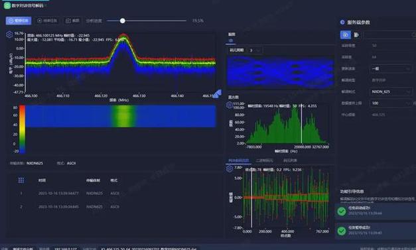Click the white cursor line in waveform chart

tap(251, 198)
